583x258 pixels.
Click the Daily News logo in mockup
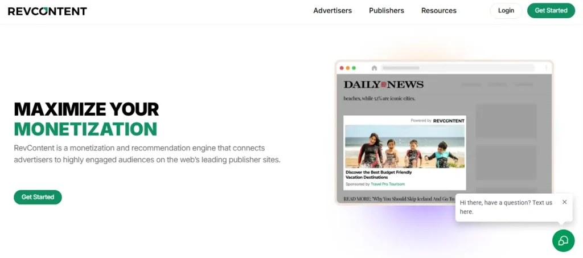(x=383, y=84)
